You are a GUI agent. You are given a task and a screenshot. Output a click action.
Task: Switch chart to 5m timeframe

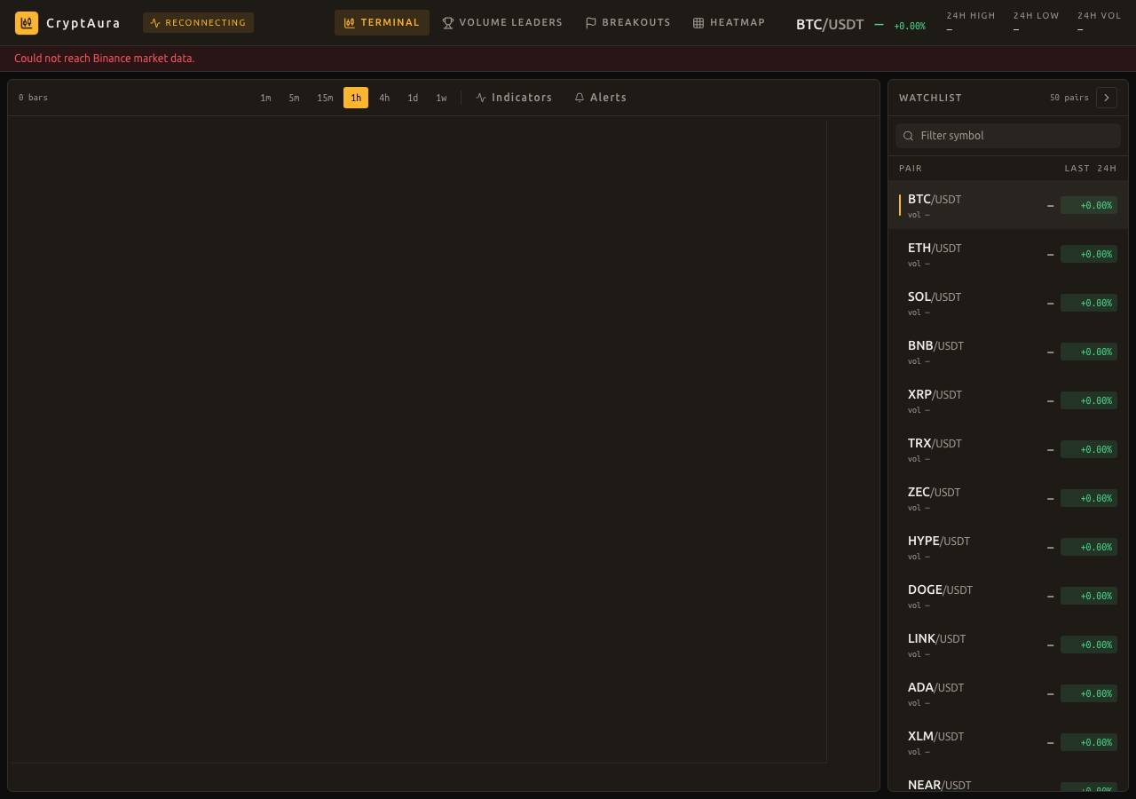(294, 98)
